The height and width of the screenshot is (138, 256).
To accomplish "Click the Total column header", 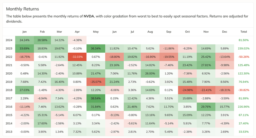I will 243,32.
